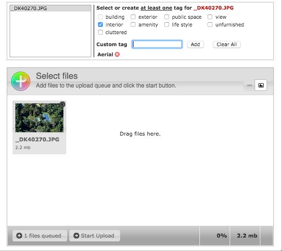This screenshot has height=251, width=282.
Task: Tick the life style checkbox
Action: pos(167,25)
